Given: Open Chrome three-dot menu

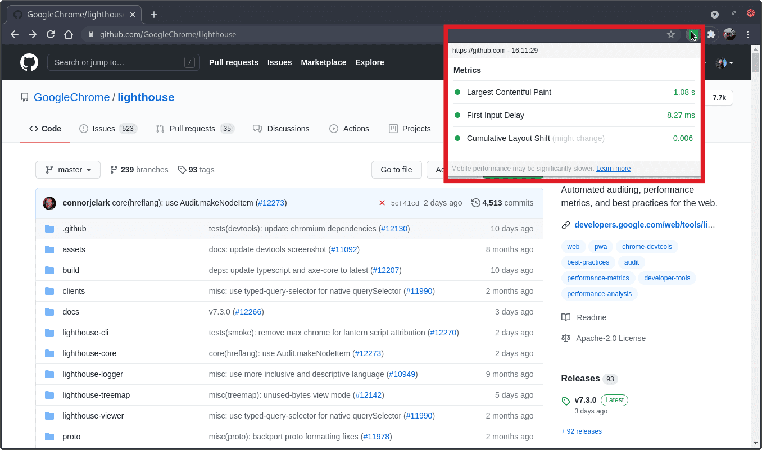Looking at the screenshot, I should [748, 34].
